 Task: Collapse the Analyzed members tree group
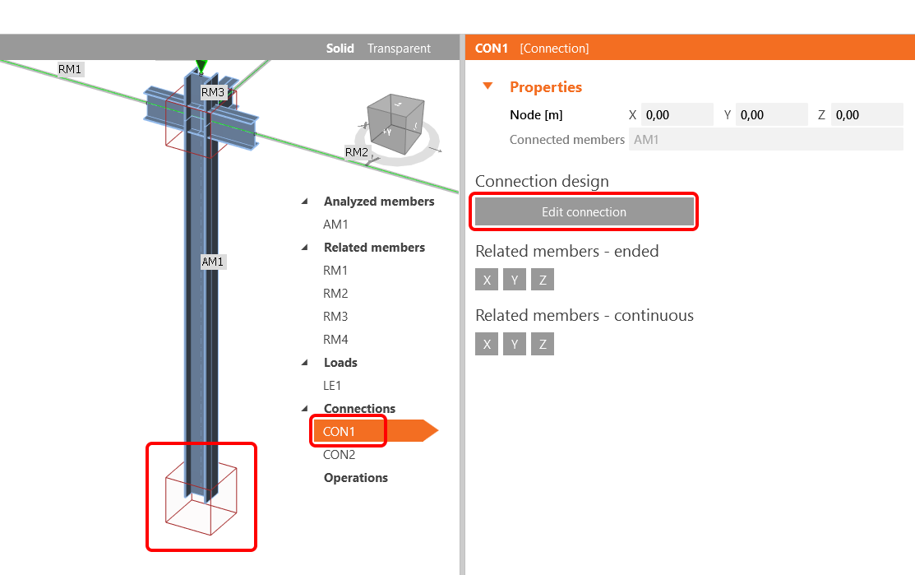pos(305,202)
